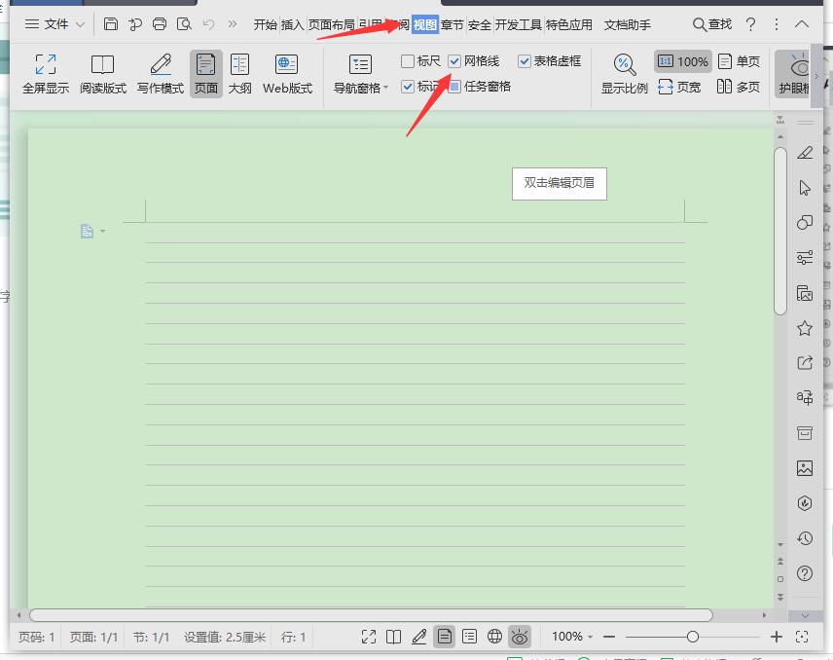Image resolution: width=833 pixels, height=660 pixels.
Task: Select 多页 multiple pages view
Action: coord(739,87)
